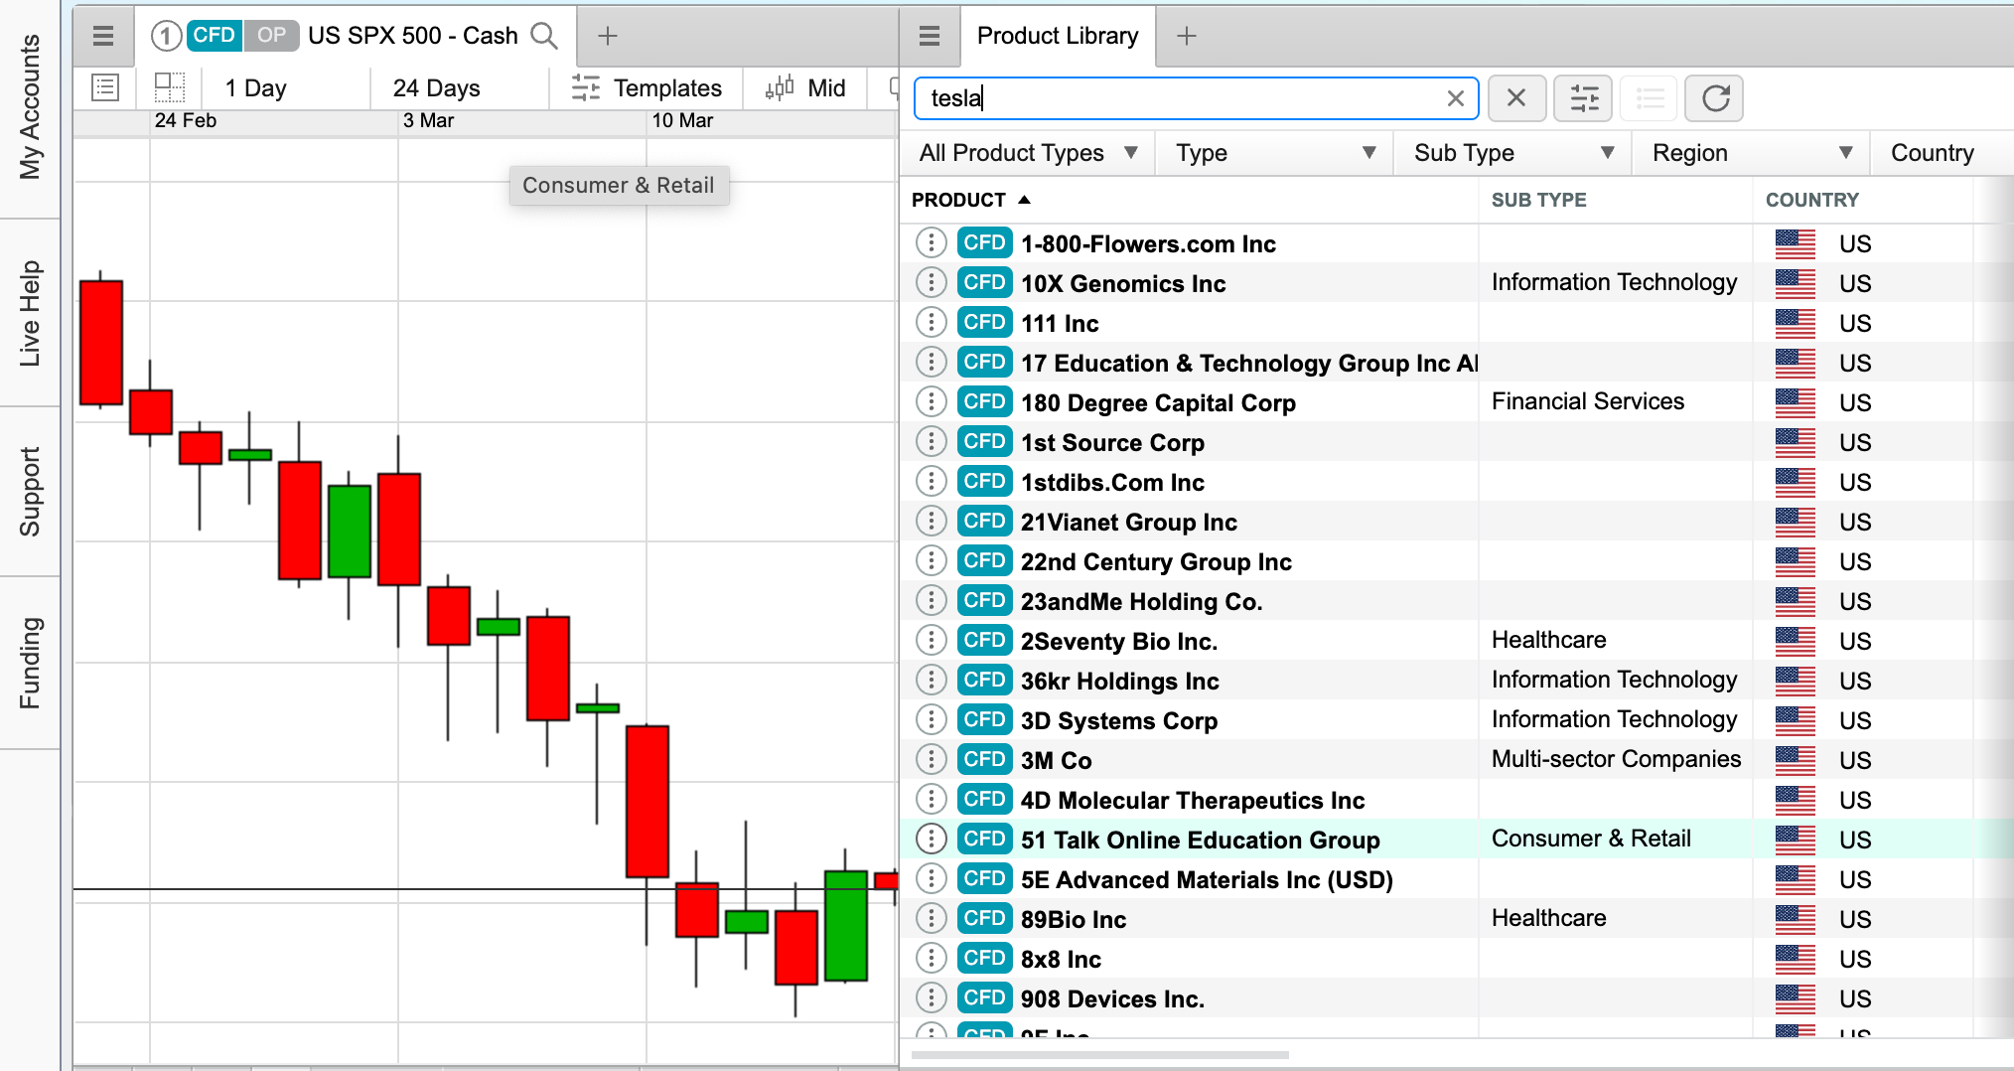Select the 2Seventy Bio Inc. product
Image resolution: width=2014 pixels, height=1071 pixels.
pos(1118,641)
